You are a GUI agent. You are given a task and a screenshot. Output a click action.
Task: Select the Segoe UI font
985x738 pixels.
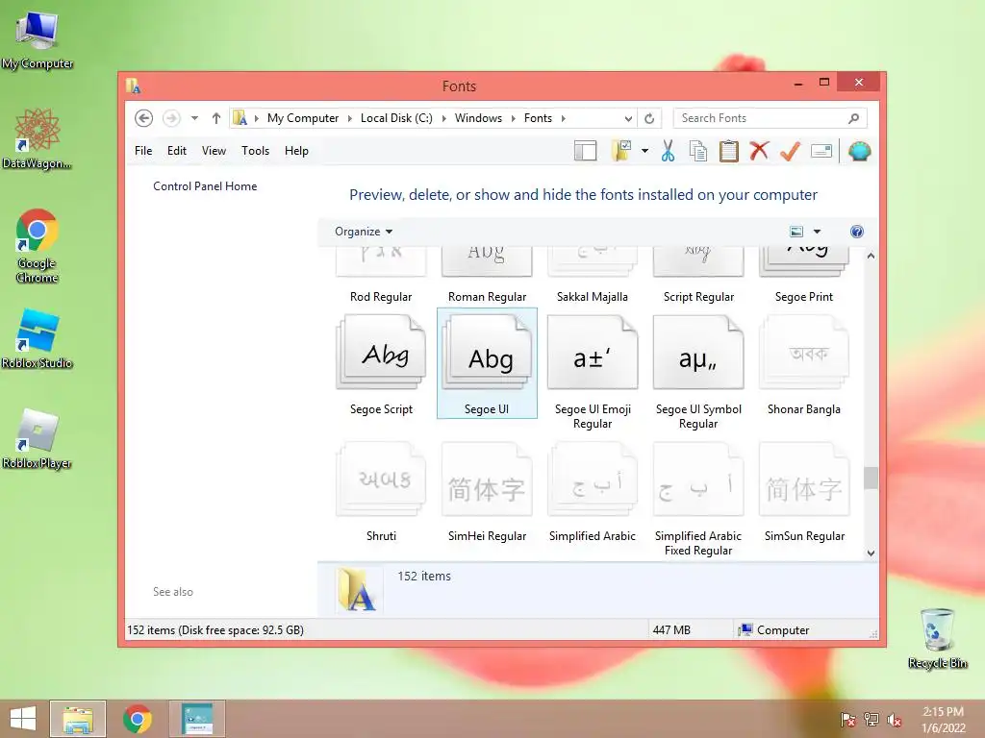tap(487, 364)
